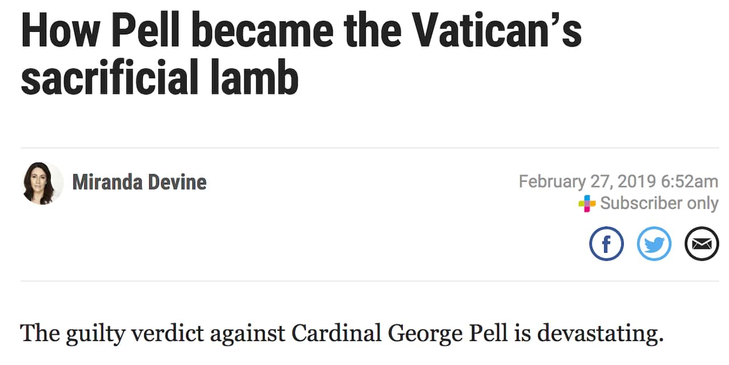Click the 6:52am publish time
The height and width of the screenshot is (365, 729).
coord(690,182)
